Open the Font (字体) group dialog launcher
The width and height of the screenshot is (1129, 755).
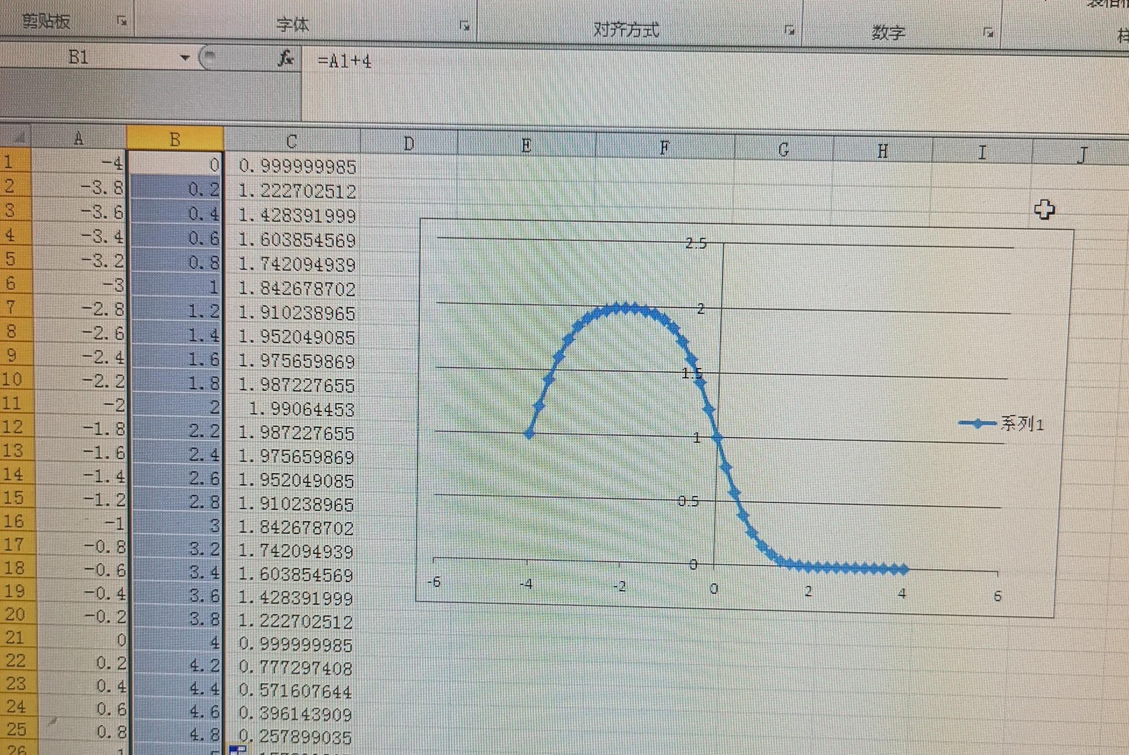coord(465,26)
